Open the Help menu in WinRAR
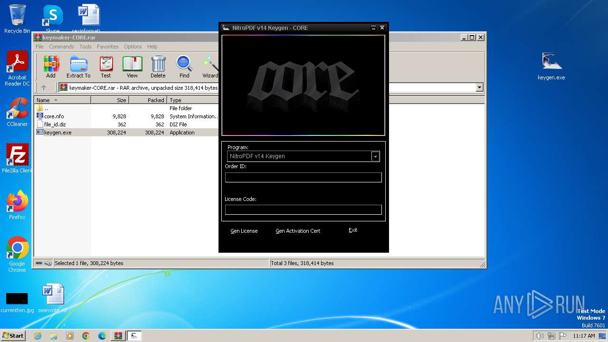The image size is (608, 342). click(152, 47)
